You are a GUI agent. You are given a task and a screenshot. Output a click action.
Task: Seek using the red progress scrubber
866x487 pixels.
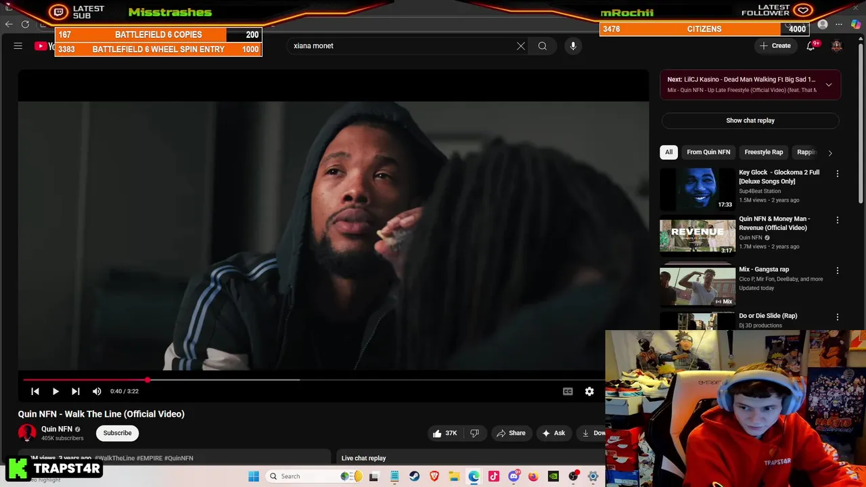pyautogui.click(x=147, y=379)
